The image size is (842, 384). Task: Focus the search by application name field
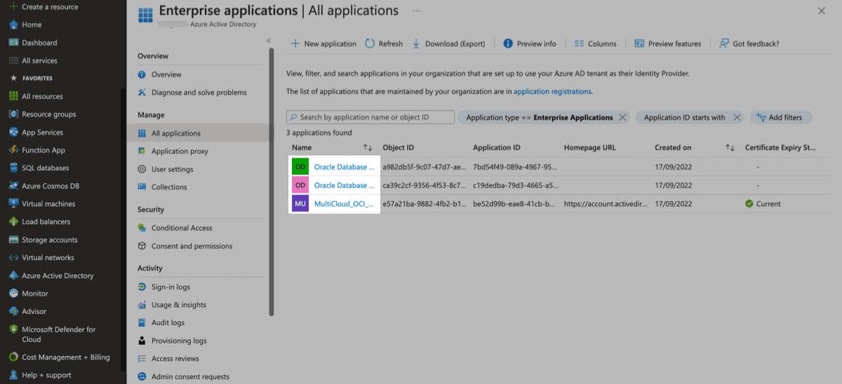point(370,117)
